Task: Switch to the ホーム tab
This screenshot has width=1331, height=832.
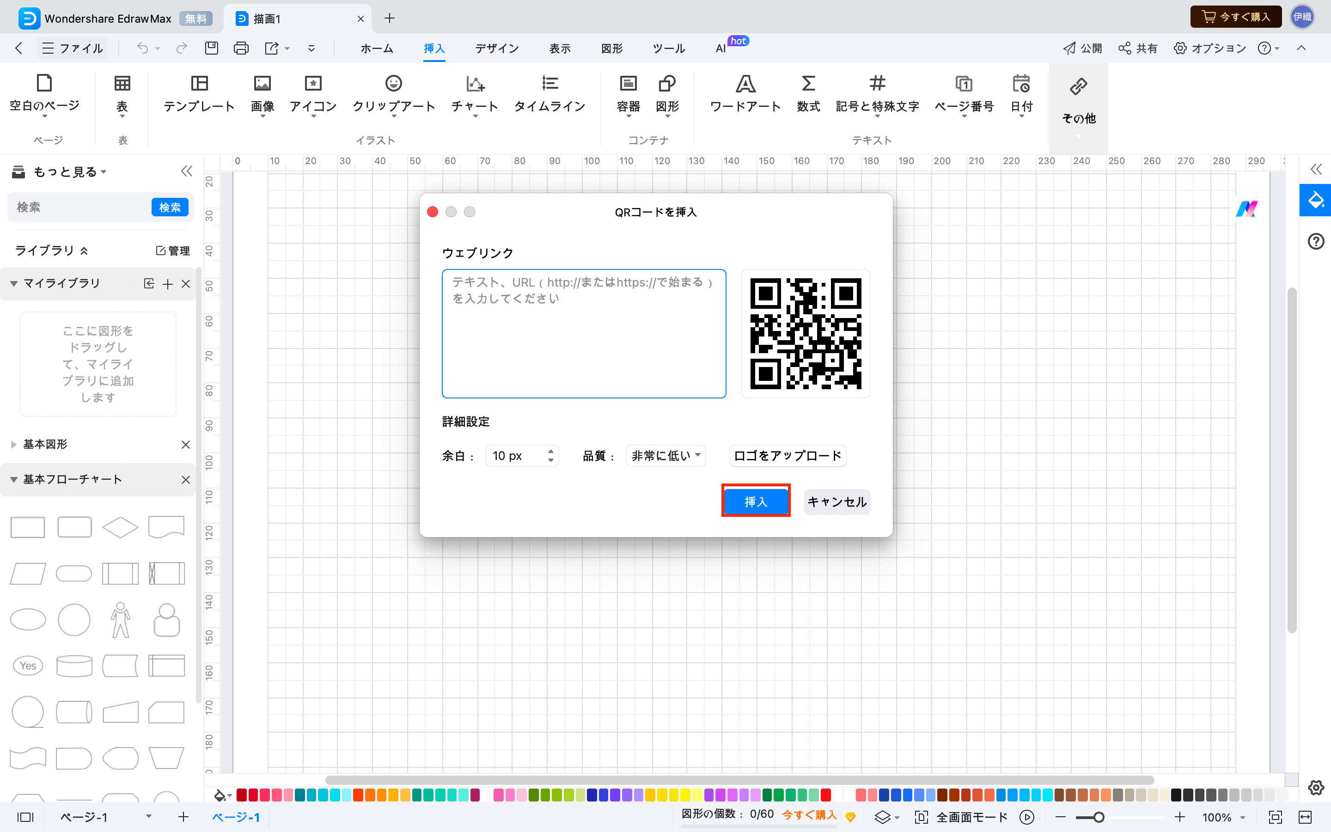Action: [377, 49]
